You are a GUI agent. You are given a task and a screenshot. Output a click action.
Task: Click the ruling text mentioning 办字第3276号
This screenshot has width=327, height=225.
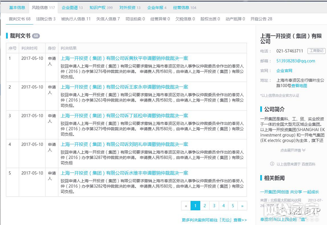(x=152, y=72)
